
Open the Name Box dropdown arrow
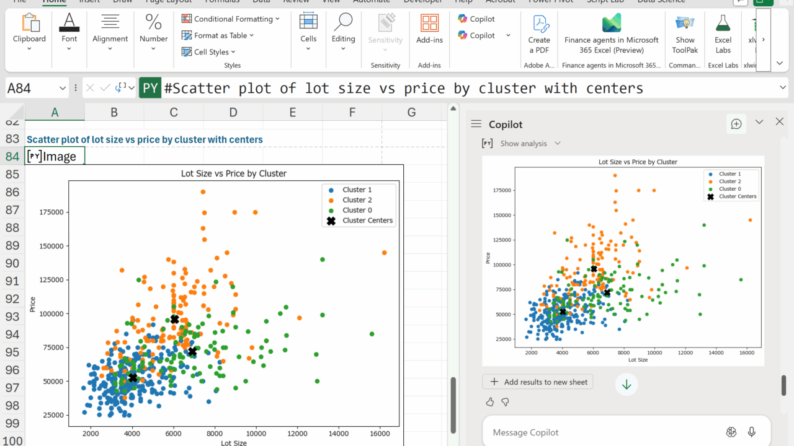[62, 89]
